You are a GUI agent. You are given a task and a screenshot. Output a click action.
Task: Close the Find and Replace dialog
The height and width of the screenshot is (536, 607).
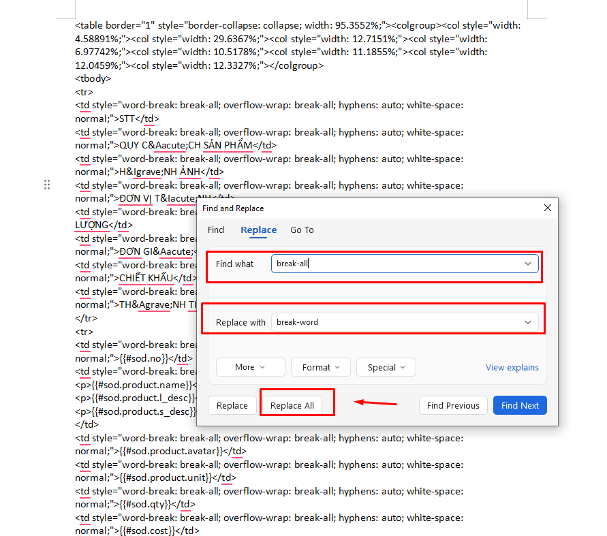click(547, 208)
